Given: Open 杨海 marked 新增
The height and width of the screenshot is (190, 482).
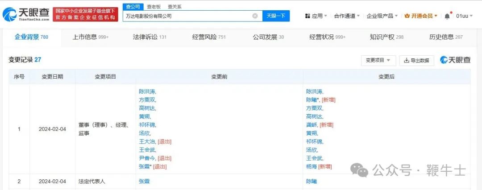Looking at the screenshot, I should pyautogui.click(x=312, y=167).
